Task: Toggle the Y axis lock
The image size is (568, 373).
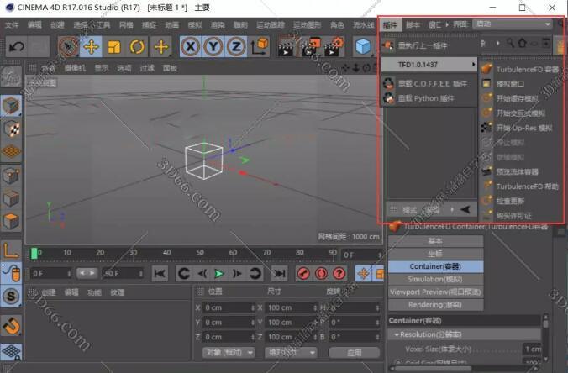Action: point(213,47)
